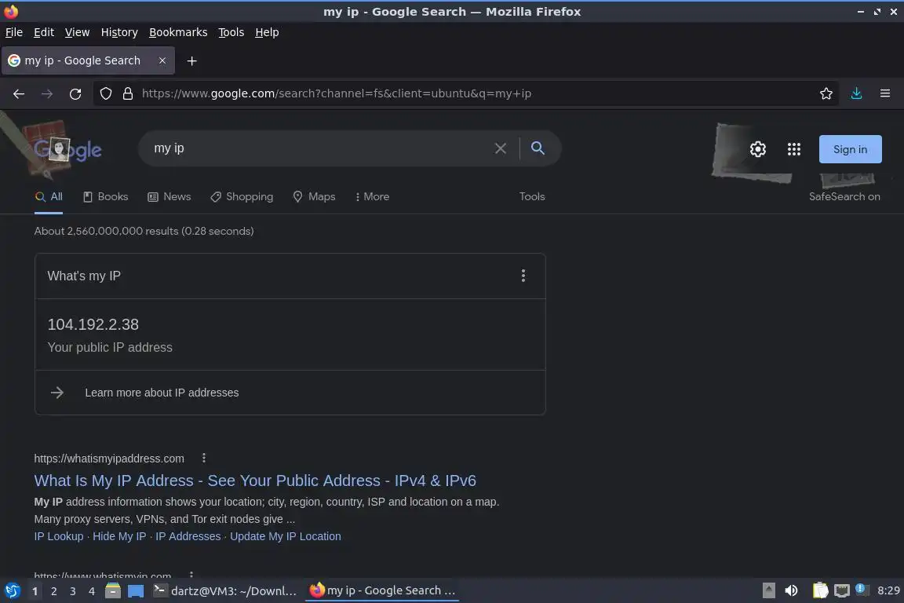Switch to Shopping search results
Image resolution: width=904 pixels, height=603 pixels.
pos(242,197)
